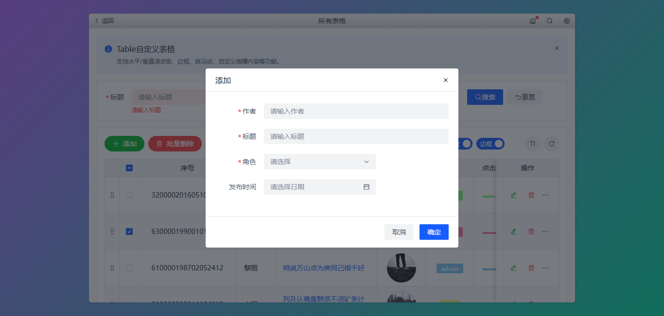The width and height of the screenshot is (664, 316).
Task: Click the blue info icon beside Table自定义表格
Action: [x=108, y=49]
